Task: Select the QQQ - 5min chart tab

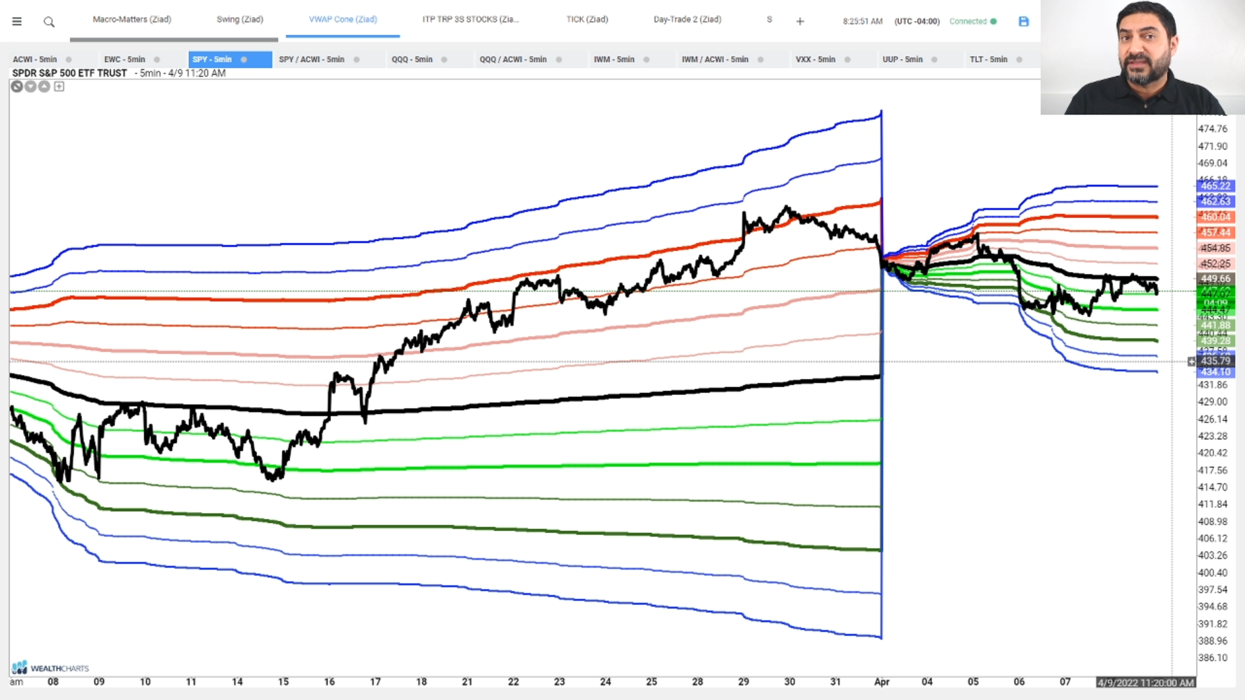Action: pos(412,60)
